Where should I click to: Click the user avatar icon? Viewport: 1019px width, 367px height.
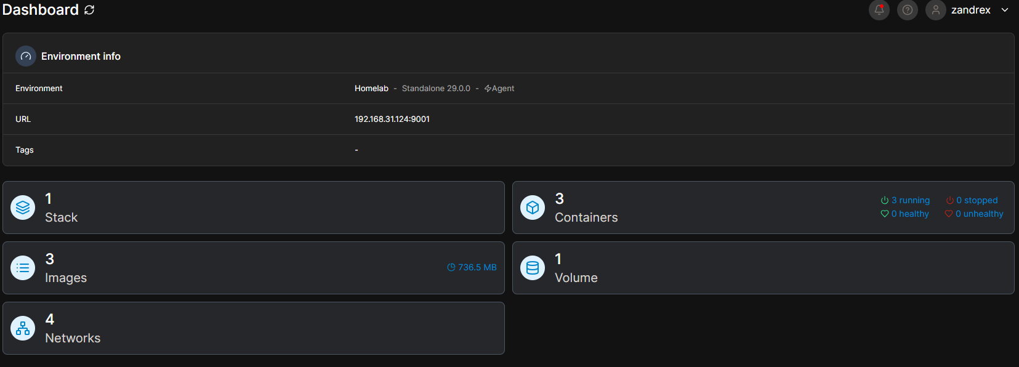935,10
